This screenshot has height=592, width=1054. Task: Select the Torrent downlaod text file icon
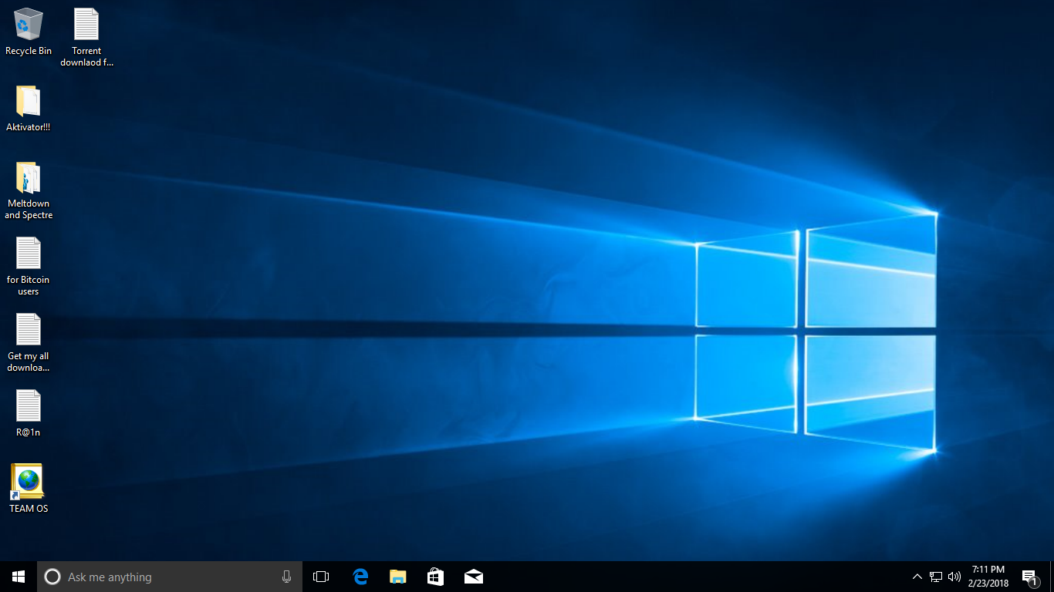pos(86,37)
